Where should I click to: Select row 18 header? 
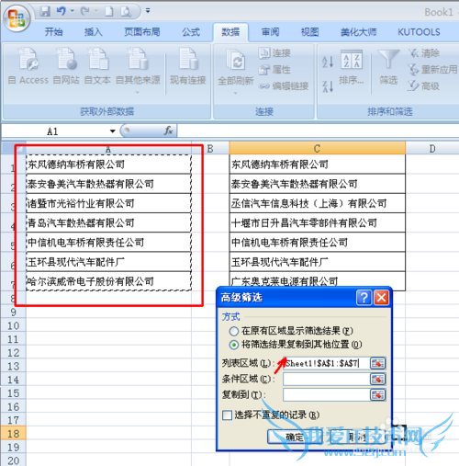[x=13, y=434]
